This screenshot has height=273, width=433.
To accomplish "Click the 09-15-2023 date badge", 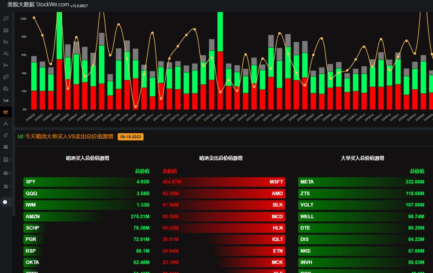I will [131, 137].
